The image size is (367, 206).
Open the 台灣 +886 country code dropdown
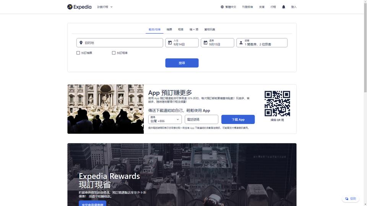tap(165, 119)
